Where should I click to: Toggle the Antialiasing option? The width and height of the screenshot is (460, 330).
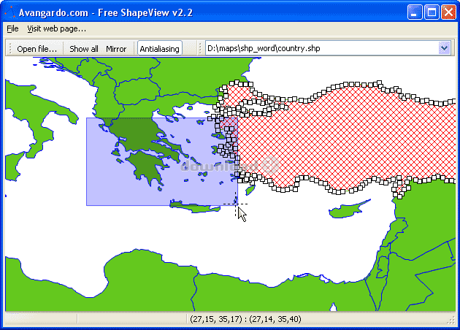pyautogui.click(x=159, y=49)
